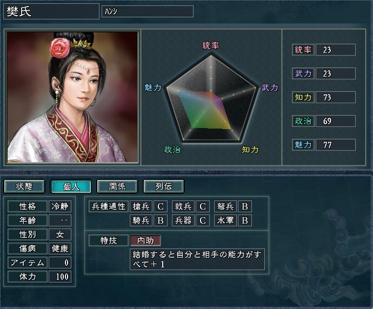Open the 列伝 biography tab
The image size is (373, 309).
tap(164, 186)
